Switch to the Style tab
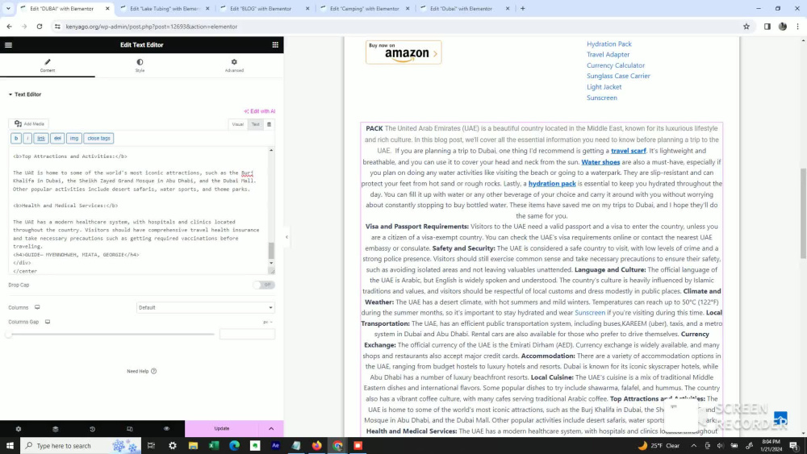Screen dimensions: 807x454 (x=140, y=65)
